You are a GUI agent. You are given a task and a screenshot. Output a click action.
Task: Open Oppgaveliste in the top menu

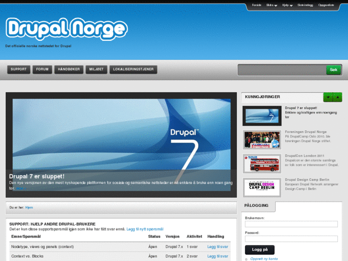tap(326, 5)
